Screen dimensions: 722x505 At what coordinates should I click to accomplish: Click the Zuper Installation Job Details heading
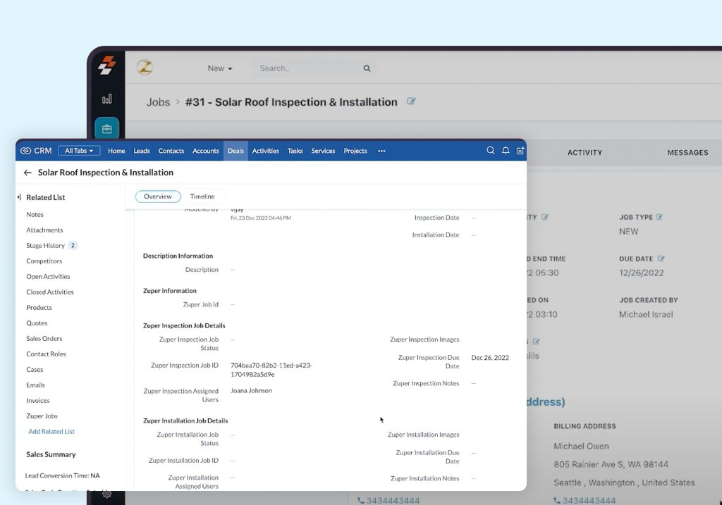tap(185, 420)
